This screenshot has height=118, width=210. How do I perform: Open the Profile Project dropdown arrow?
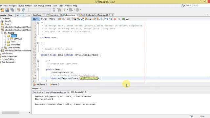(81, 10)
